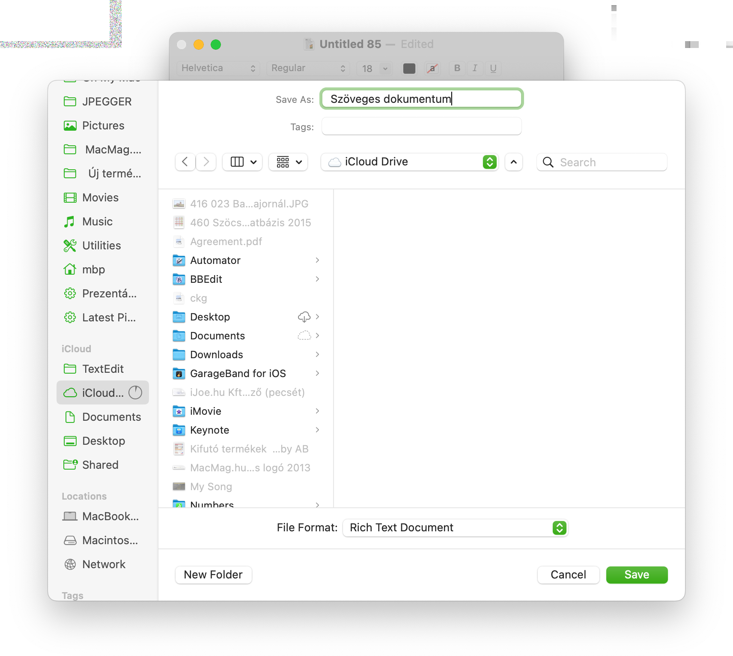Open the mbp home folder

[x=103, y=270]
